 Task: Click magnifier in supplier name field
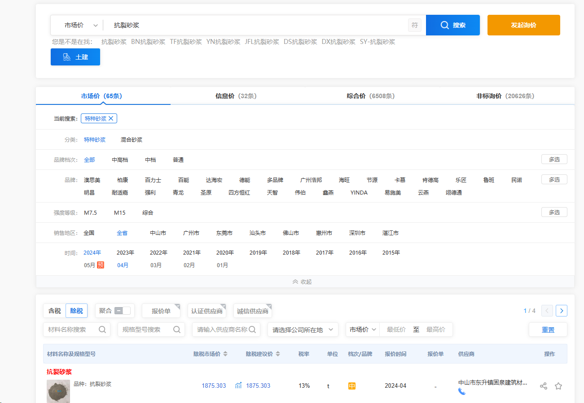tap(252, 329)
